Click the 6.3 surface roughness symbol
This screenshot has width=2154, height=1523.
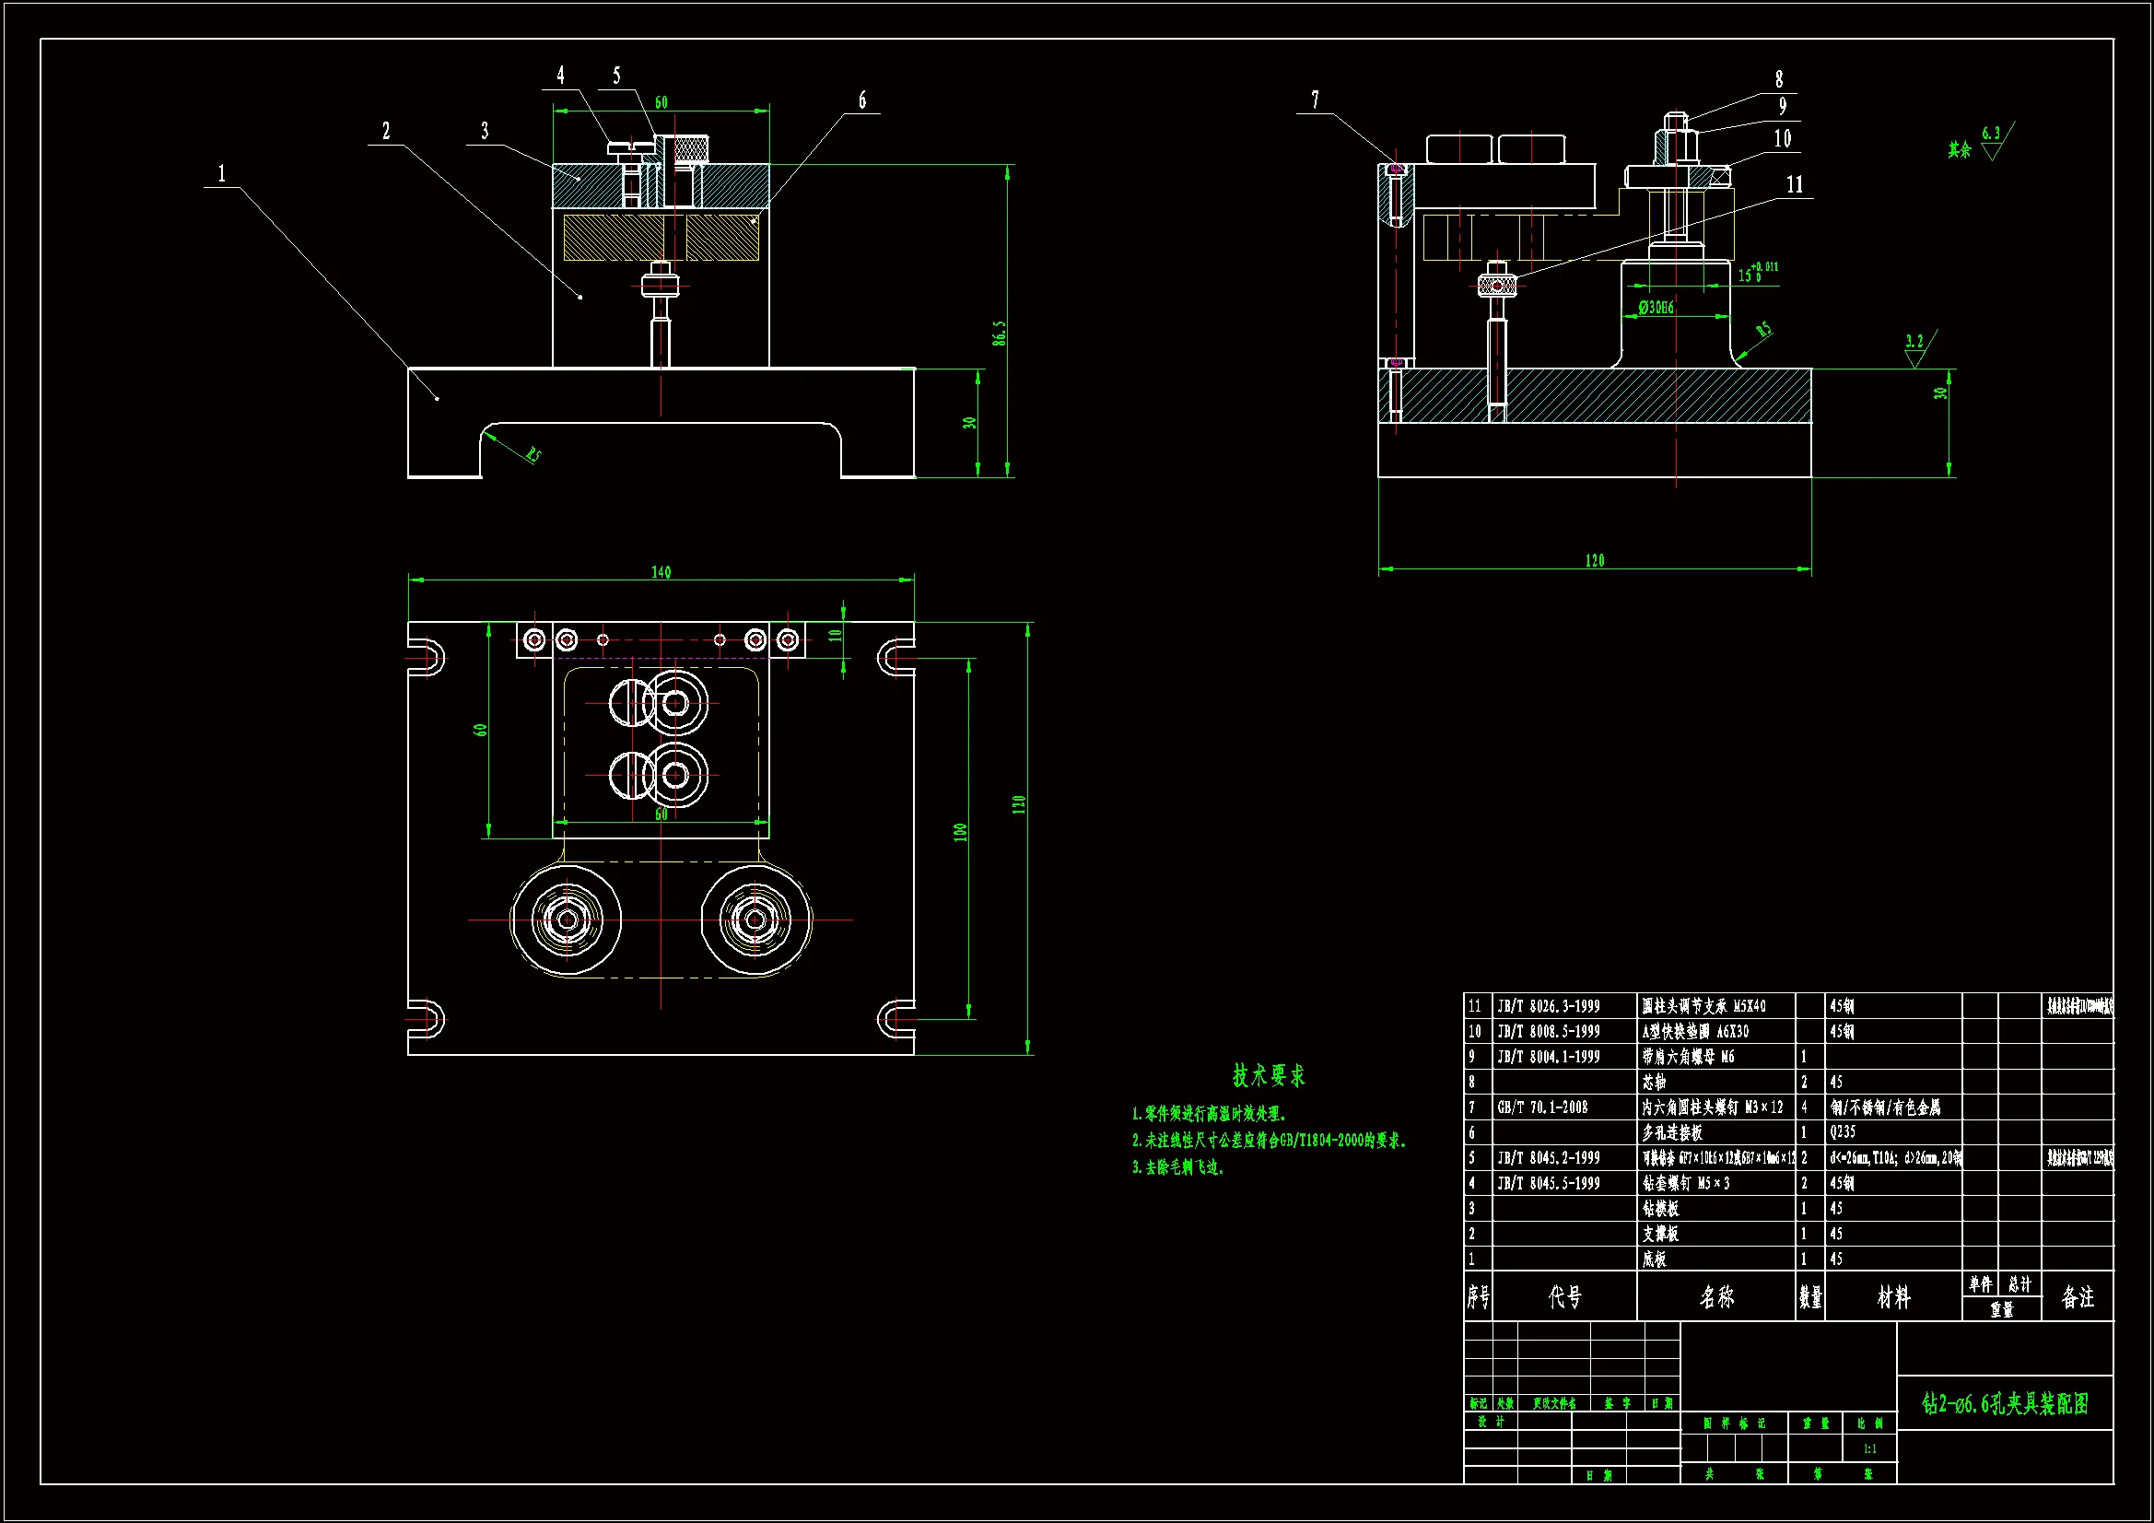(x=1992, y=139)
